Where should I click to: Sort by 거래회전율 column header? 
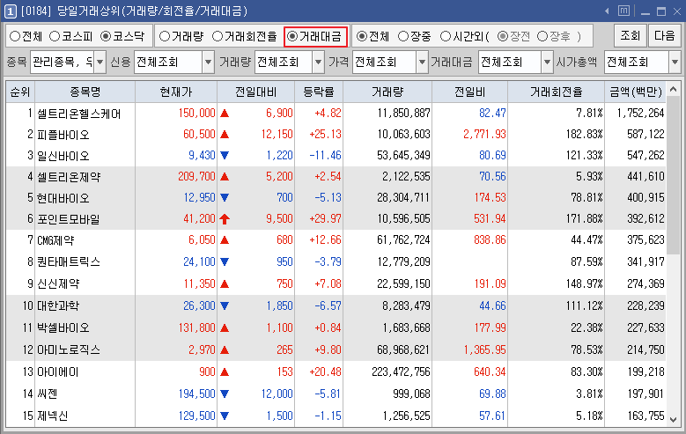click(x=556, y=92)
